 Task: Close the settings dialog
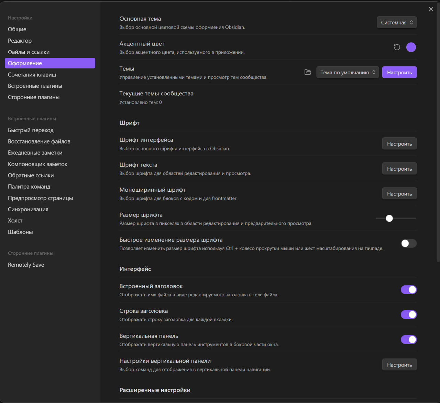click(x=431, y=9)
